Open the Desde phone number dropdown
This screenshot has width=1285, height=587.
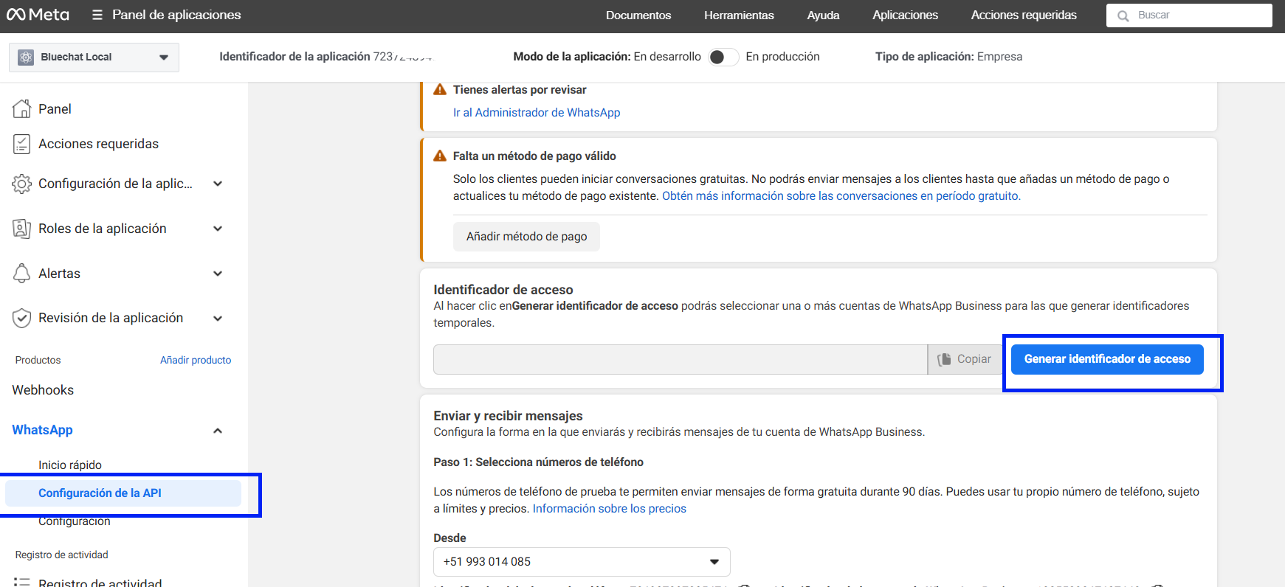click(x=582, y=562)
